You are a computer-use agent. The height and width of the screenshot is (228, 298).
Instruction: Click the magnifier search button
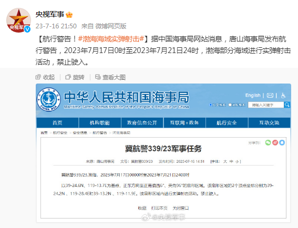pyautogui.click(x=287, y=105)
